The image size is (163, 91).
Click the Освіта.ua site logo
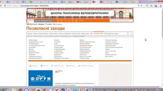point(32,24)
